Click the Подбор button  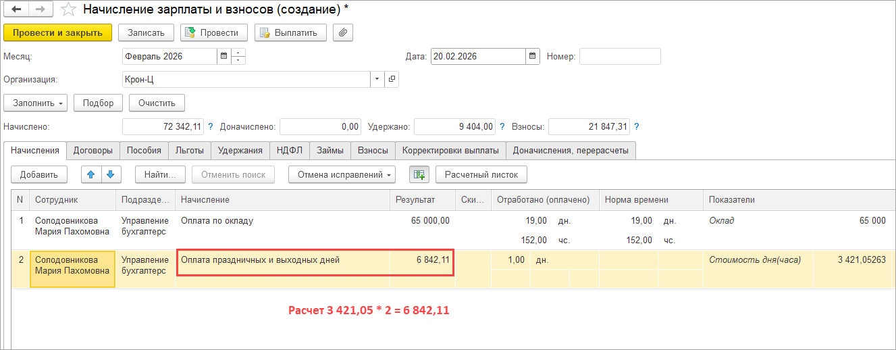tap(99, 103)
